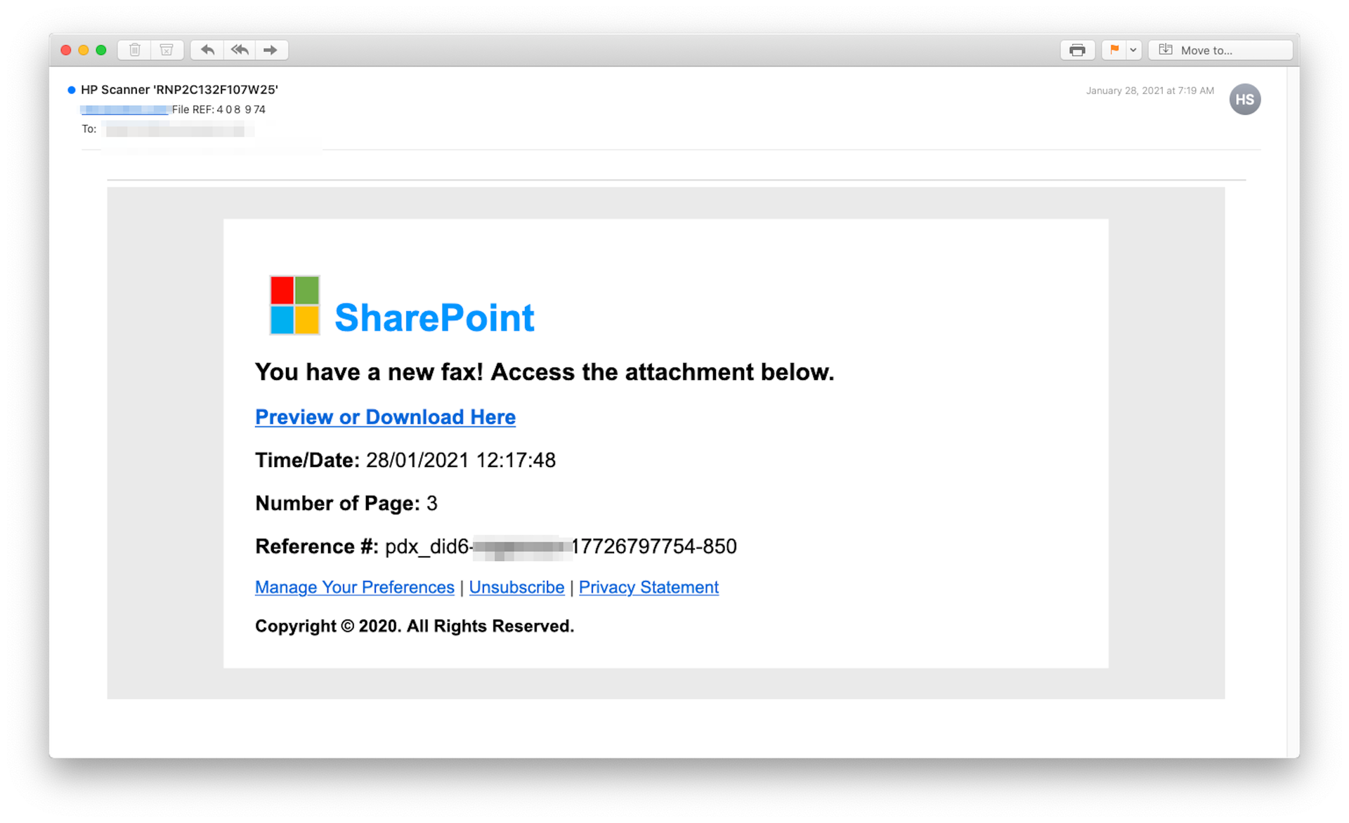Screen dimensions: 1349x823
Task: Click sender name HP Scanner 'RNP2C132F107W25'
Action: pos(179,89)
